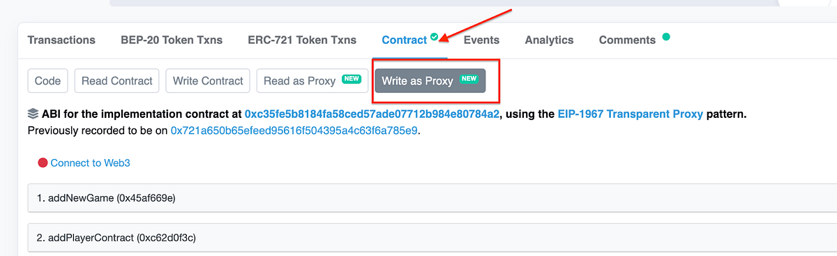Connect to Web3 wallet link
The image size is (837, 256).
(x=91, y=163)
